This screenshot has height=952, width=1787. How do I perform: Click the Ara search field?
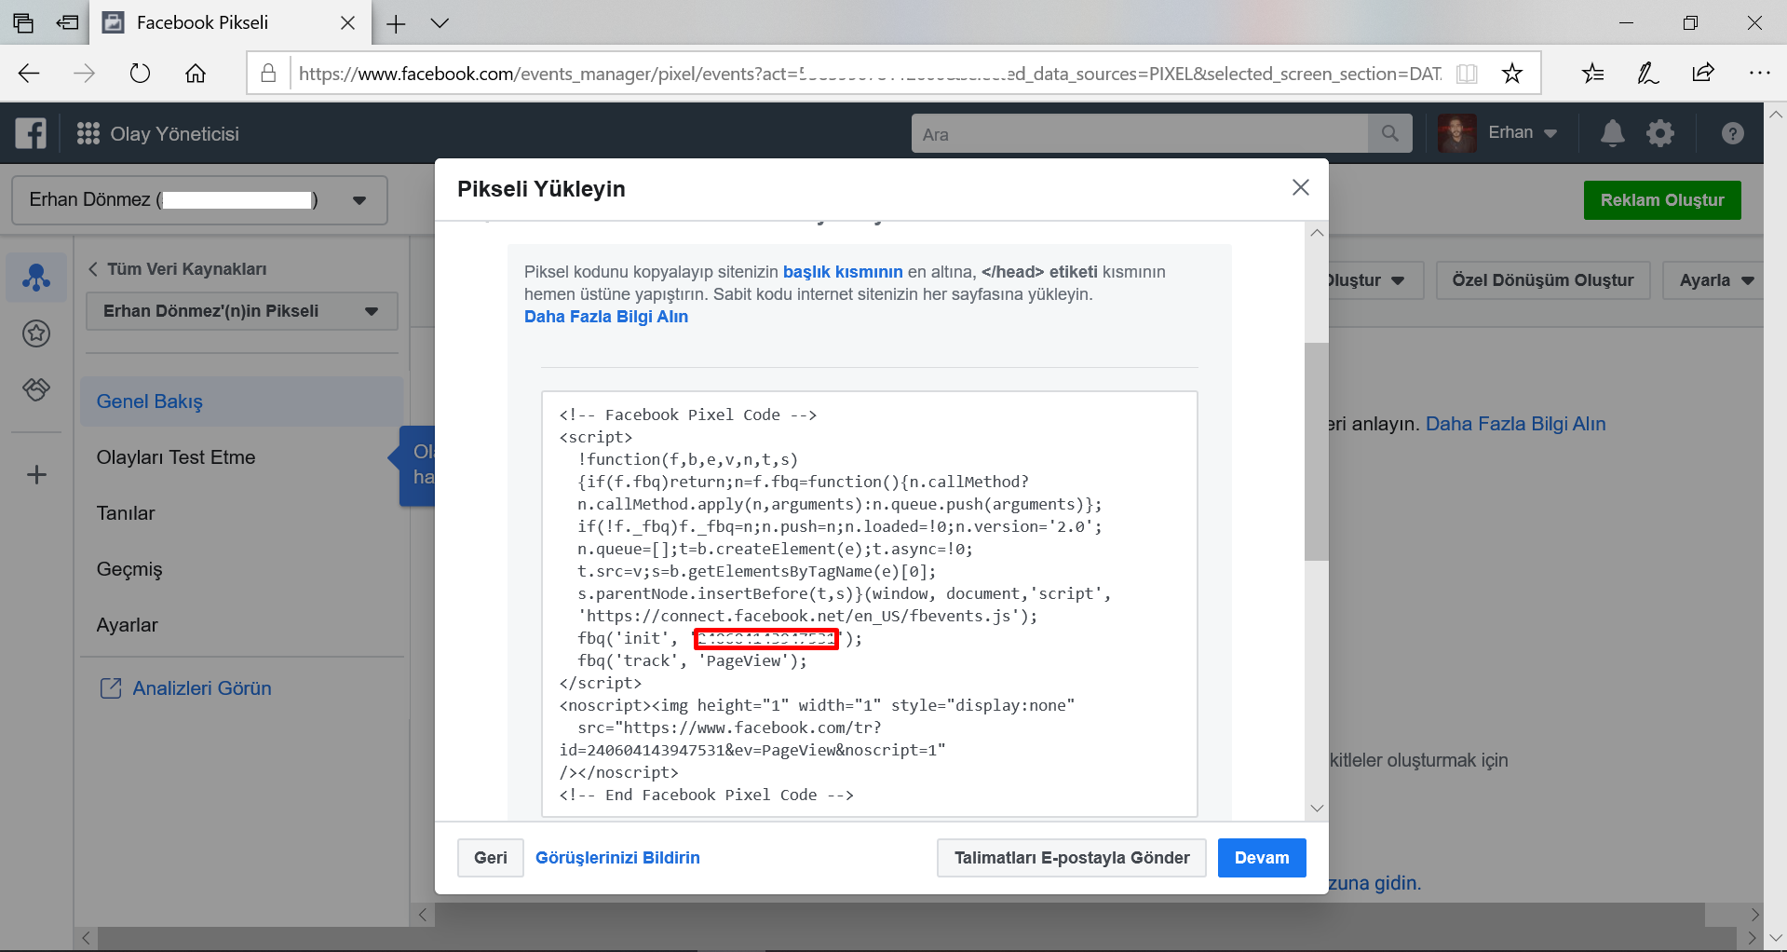coord(1140,134)
